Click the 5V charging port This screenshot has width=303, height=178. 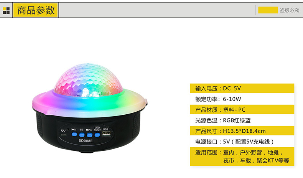tap(63, 135)
